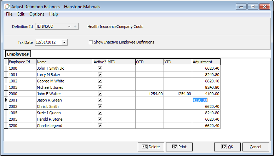Image resolution: width=274 pixels, height=156 pixels.
Task: Click the plus icon beside Definition Id
Action: [75, 27]
